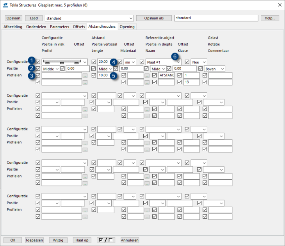Click browse button left of AFSTAND name field
285x246 pixels.
click(147, 76)
